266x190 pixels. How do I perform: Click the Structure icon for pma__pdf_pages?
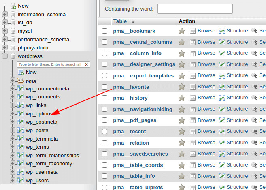222,120
